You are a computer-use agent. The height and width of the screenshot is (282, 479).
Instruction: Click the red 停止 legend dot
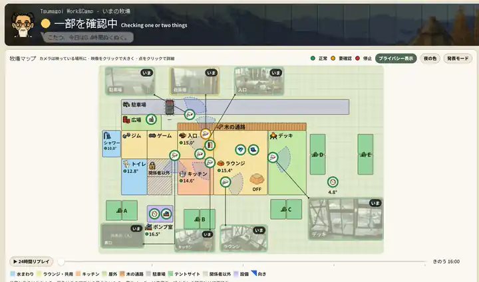tap(357, 58)
